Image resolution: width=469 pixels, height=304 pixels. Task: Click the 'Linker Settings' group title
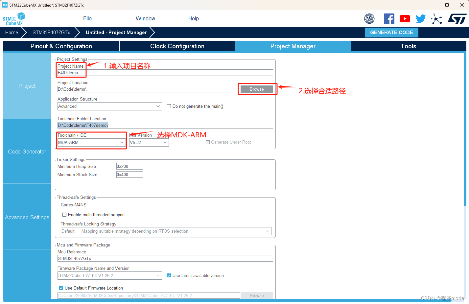(x=71, y=159)
